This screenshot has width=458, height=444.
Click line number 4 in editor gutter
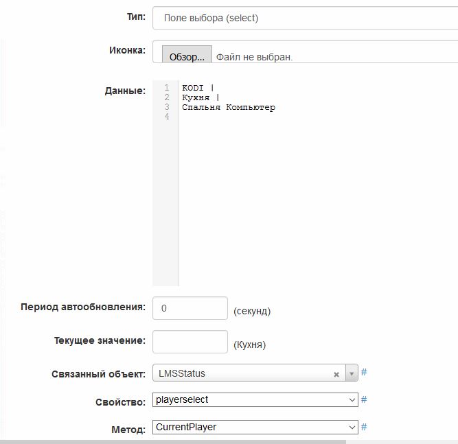click(167, 117)
